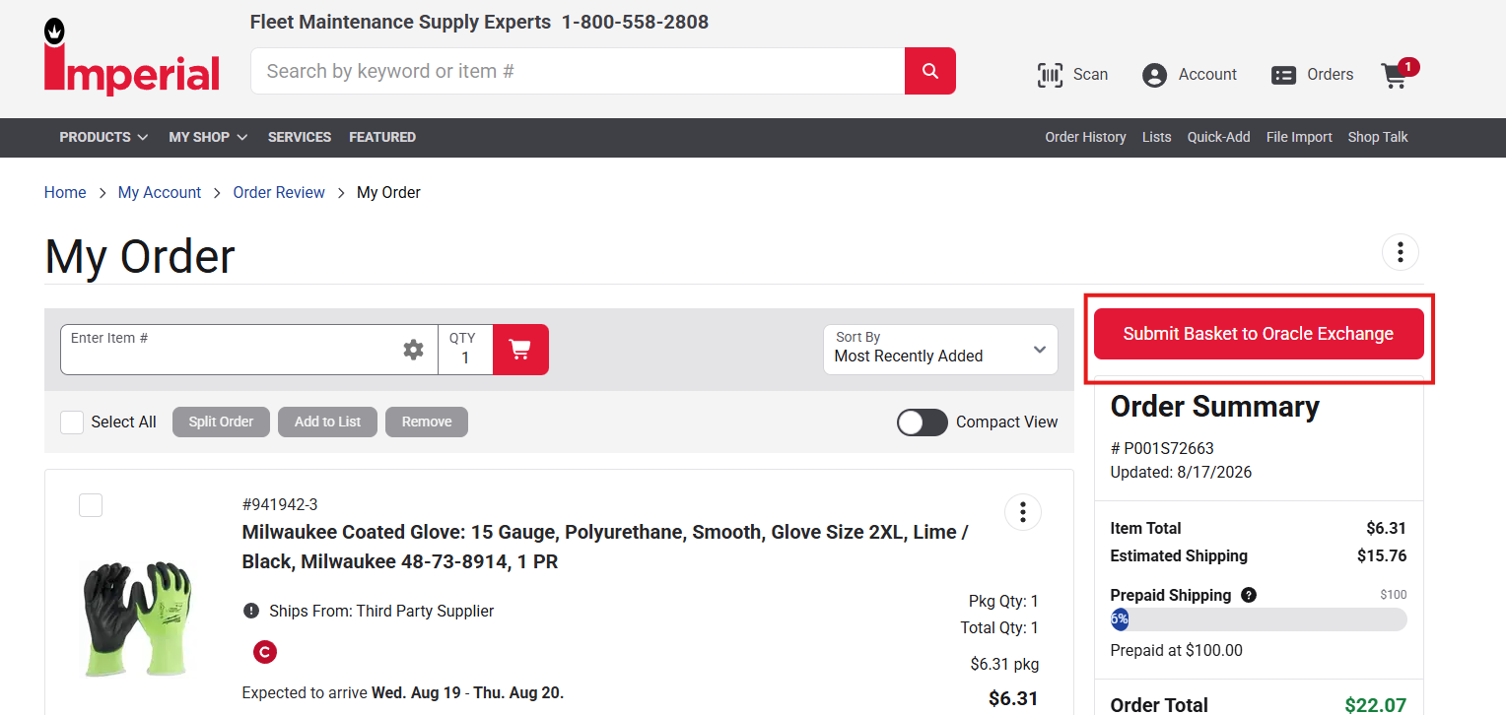The width and height of the screenshot is (1506, 715).
Task: Click the Prepaid Shipping progress bar
Action: click(x=1259, y=619)
